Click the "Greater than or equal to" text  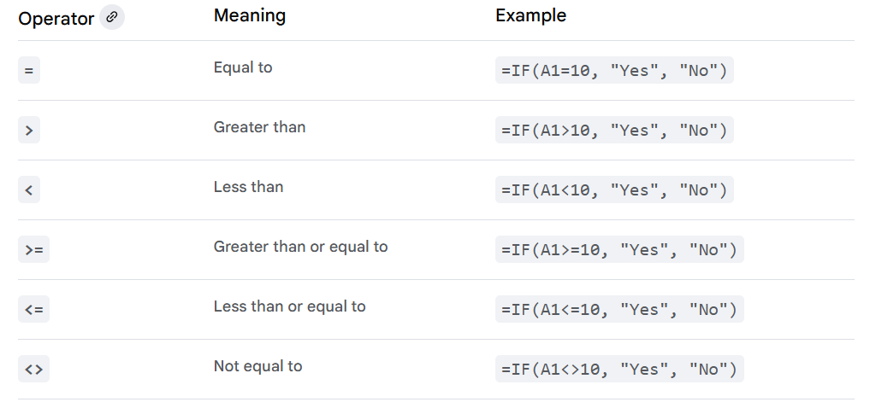click(300, 247)
